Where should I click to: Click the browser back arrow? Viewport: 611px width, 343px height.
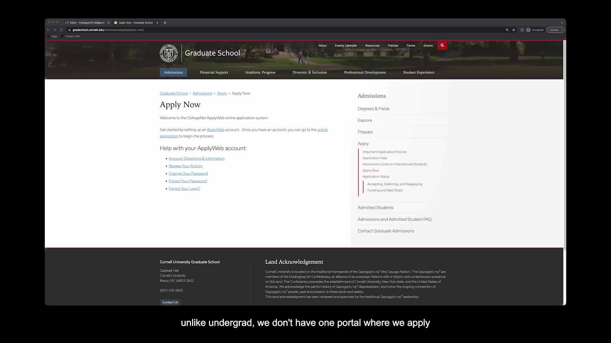click(48, 30)
